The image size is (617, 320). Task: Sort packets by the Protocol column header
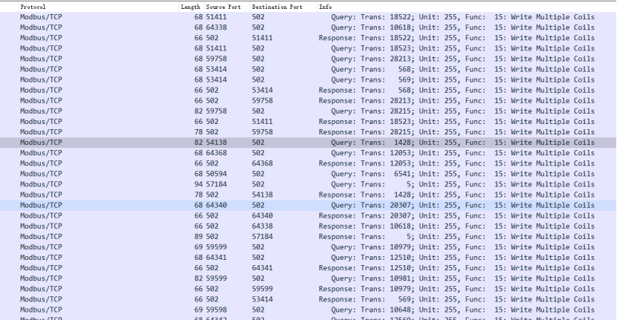pyautogui.click(x=33, y=6)
